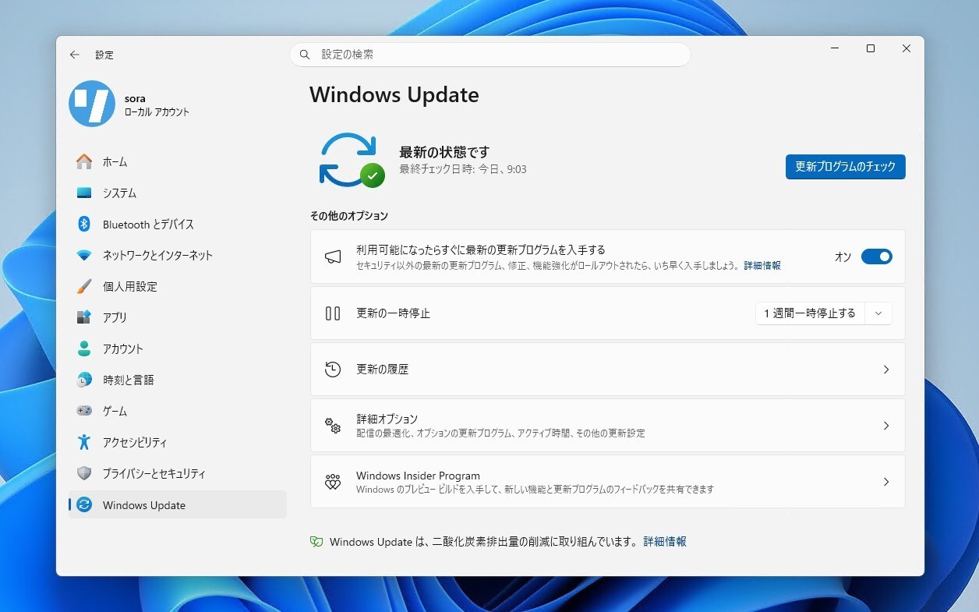Click the green leaf carbon emissions icon
Screen dimensions: 979x612
316,542
